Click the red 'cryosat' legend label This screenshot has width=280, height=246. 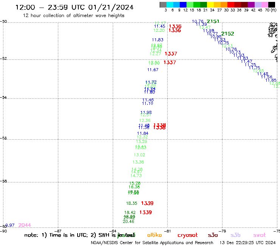pyautogui.click(x=188, y=235)
